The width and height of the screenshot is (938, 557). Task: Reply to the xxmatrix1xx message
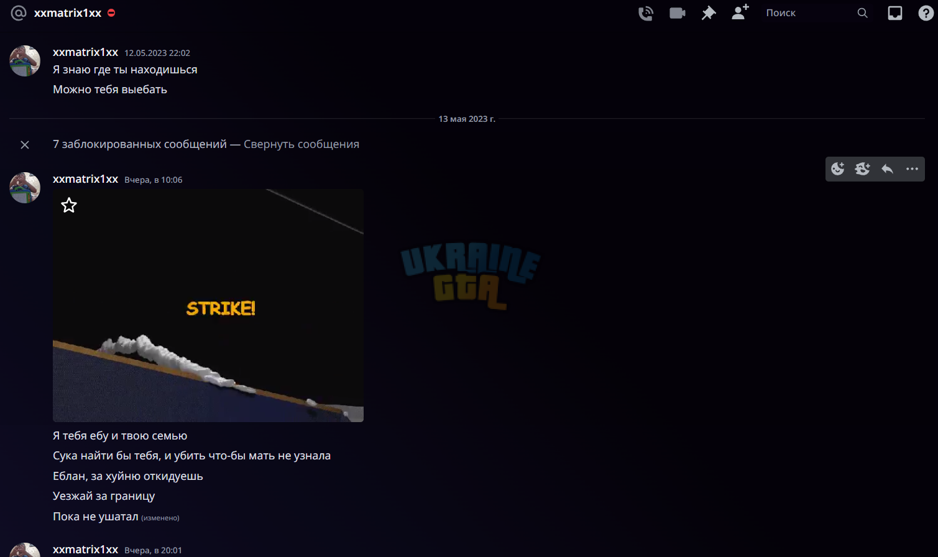coord(888,169)
